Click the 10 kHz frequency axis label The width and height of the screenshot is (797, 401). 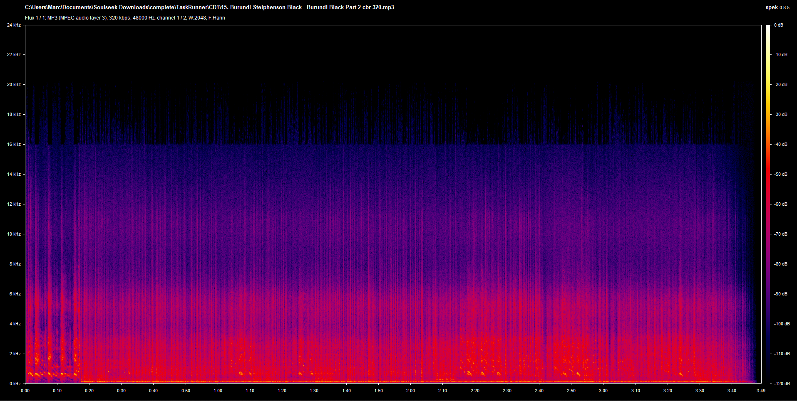click(14, 234)
